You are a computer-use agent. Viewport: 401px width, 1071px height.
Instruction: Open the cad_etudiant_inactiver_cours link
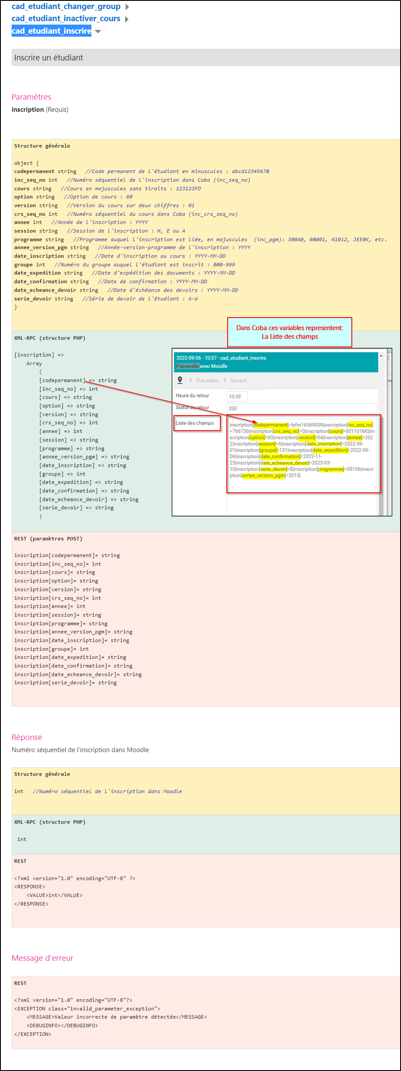[x=66, y=19]
